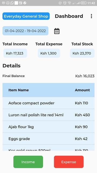
Task: Select the Luron nail polish lite red row
Action: 48,115
